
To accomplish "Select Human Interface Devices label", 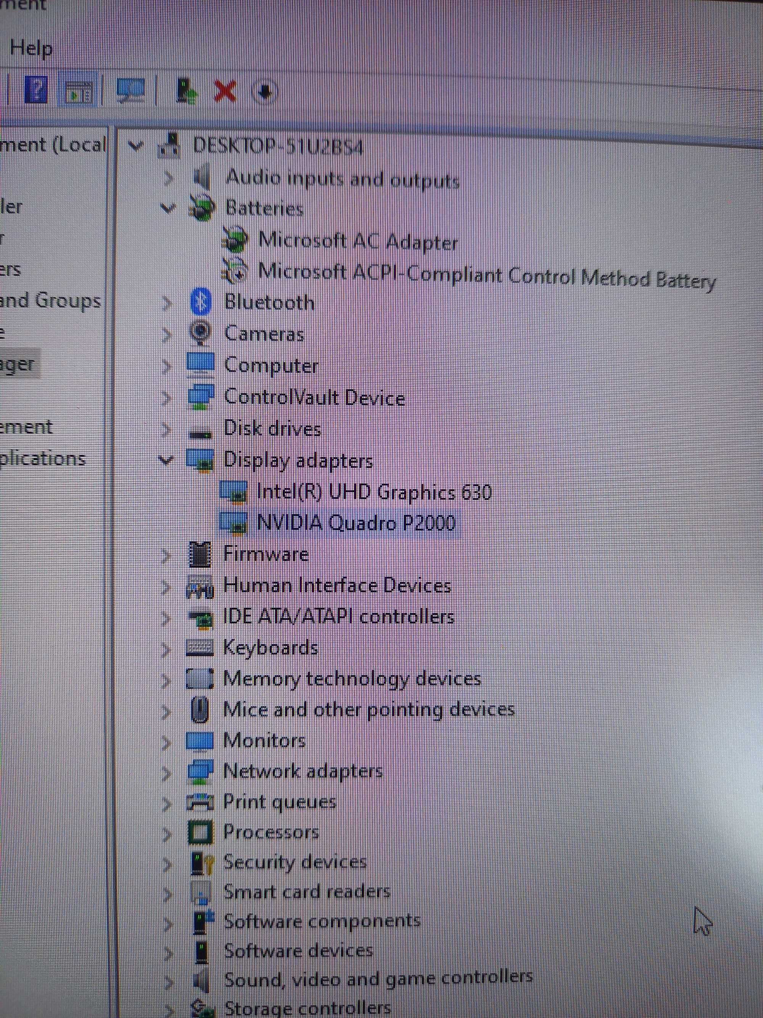I will click(337, 586).
